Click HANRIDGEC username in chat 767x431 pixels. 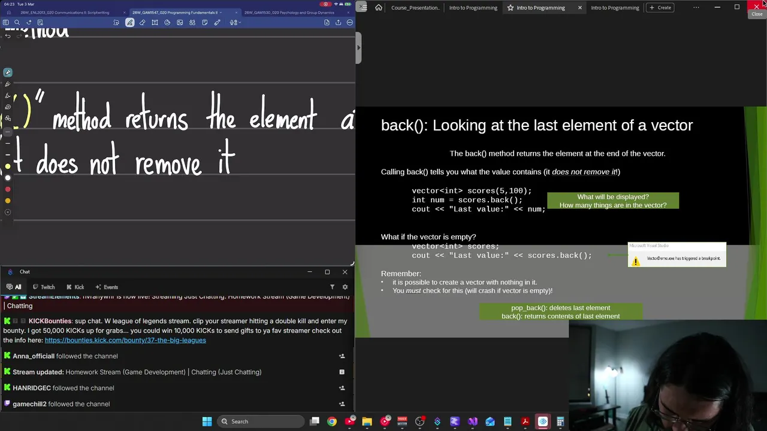point(32,388)
